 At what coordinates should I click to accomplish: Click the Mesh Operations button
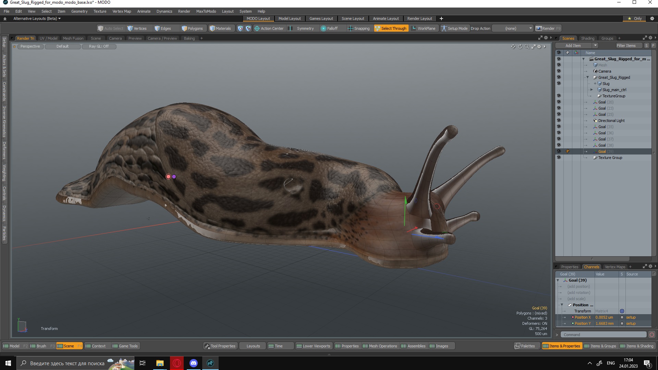[x=380, y=346]
